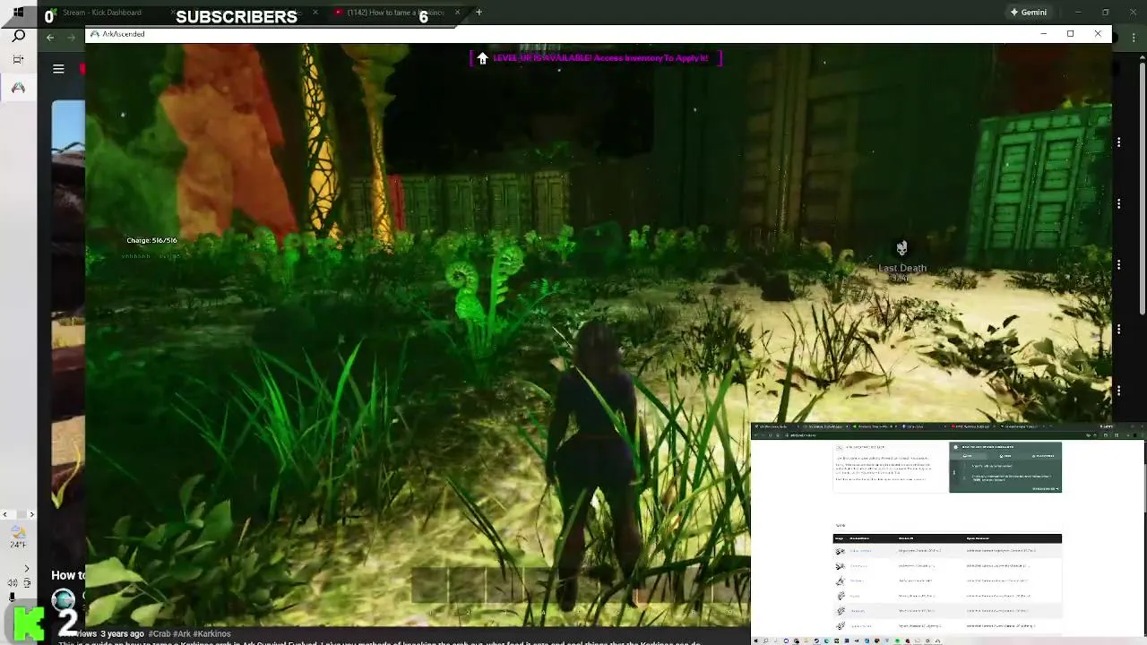Viewport: 1147px width, 645px height.
Task: Click the ArkAscended window title icon
Action: [x=94, y=34]
